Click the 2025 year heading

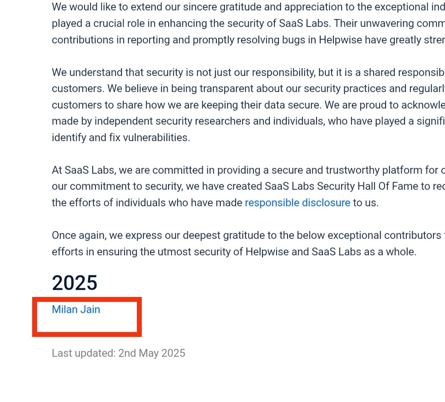pyautogui.click(x=74, y=283)
